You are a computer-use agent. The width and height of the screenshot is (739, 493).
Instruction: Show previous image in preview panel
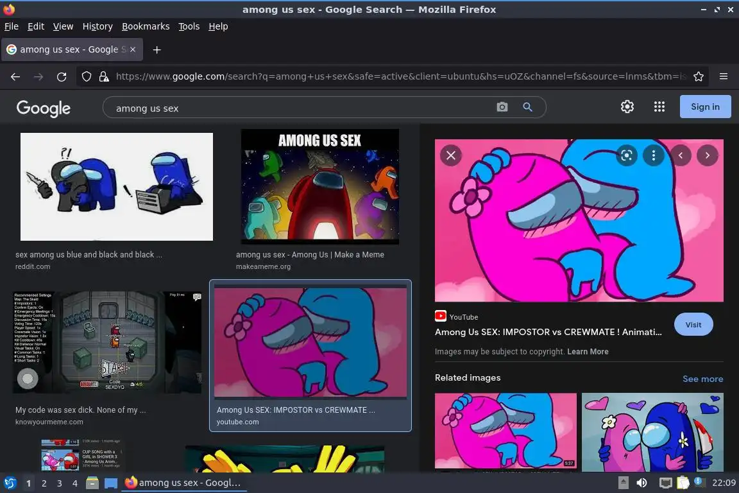point(681,155)
